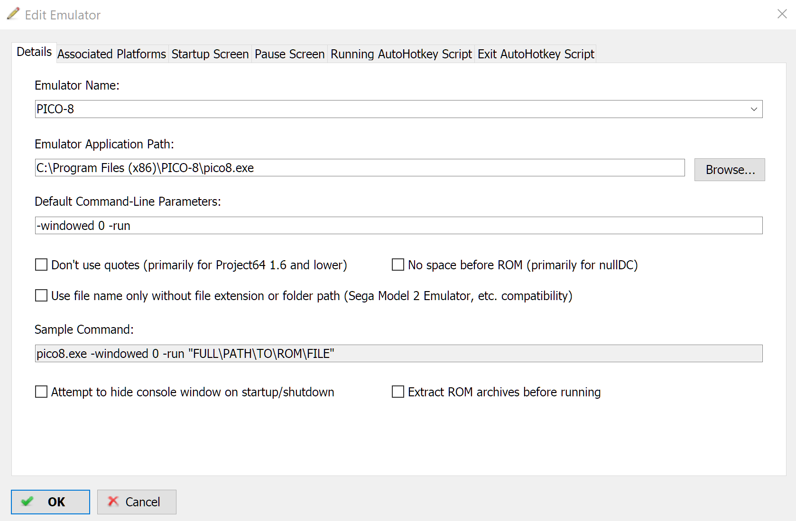The height and width of the screenshot is (521, 796).
Task: Check Extract ROM archives before running
Action: click(398, 392)
